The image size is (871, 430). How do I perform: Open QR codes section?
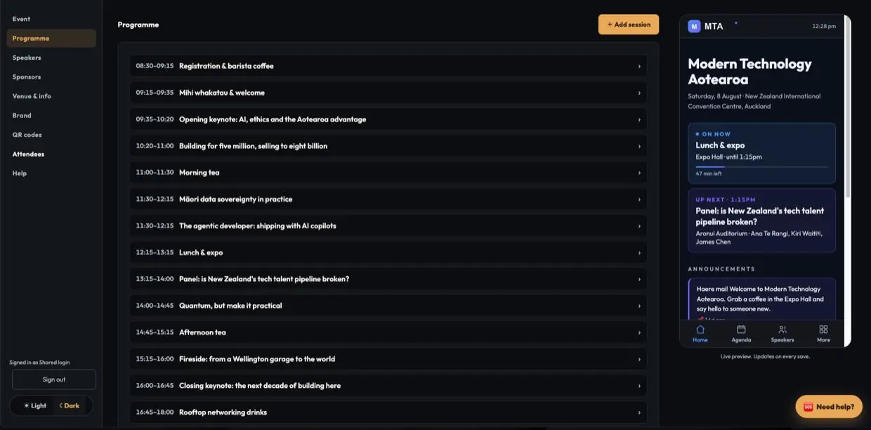(51, 135)
